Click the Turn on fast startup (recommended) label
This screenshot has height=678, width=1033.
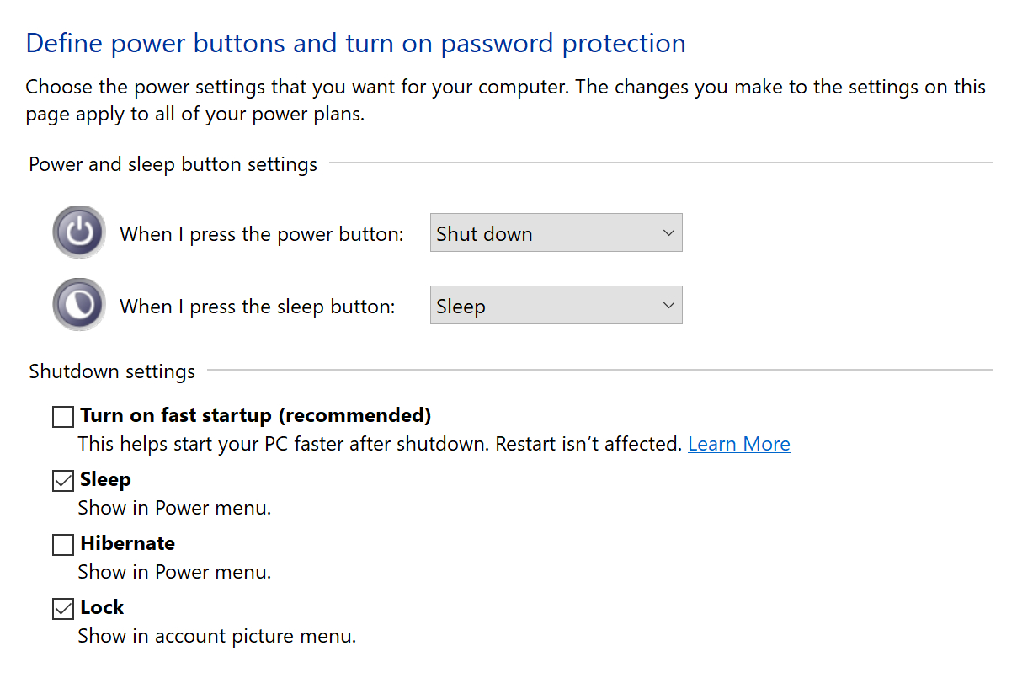(x=256, y=415)
